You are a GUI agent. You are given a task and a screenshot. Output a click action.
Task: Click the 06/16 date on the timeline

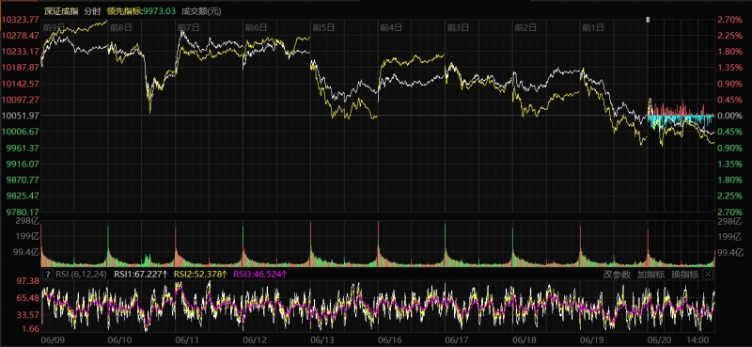click(x=389, y=339)
